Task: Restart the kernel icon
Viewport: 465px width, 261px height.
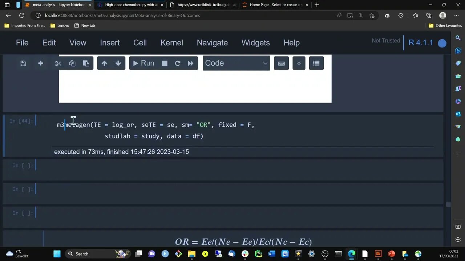Action: pos(178,63)
